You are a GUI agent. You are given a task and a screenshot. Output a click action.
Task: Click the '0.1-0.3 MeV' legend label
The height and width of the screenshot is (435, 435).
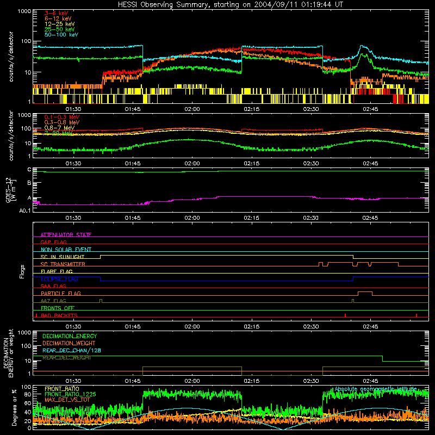pos(62,117)
